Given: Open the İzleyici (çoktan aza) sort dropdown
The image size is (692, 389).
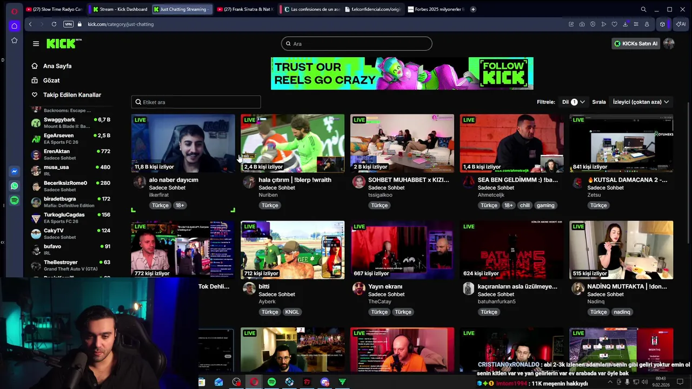Looking at the screenshot, I should tap(641, 102).
